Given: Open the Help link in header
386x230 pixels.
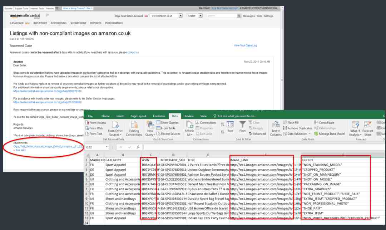Looking at the screenshot, I should (x=259, y=16).
